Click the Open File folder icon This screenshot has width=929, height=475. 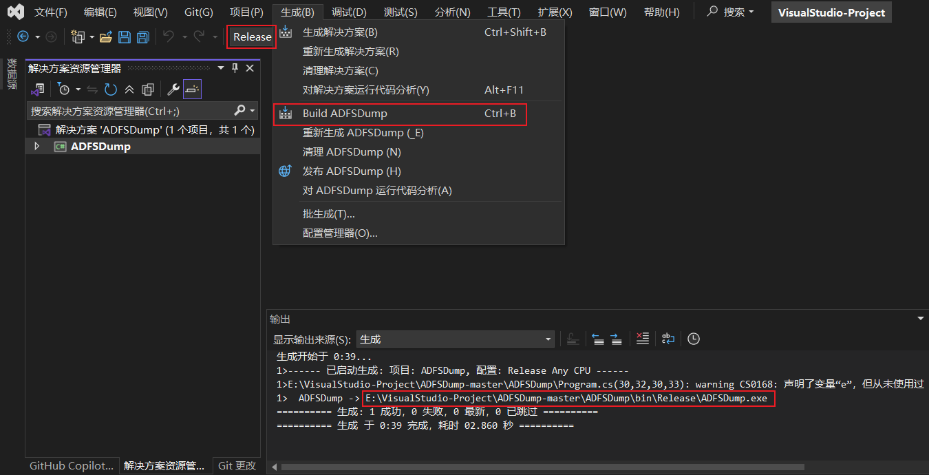[x=106, y=37]
